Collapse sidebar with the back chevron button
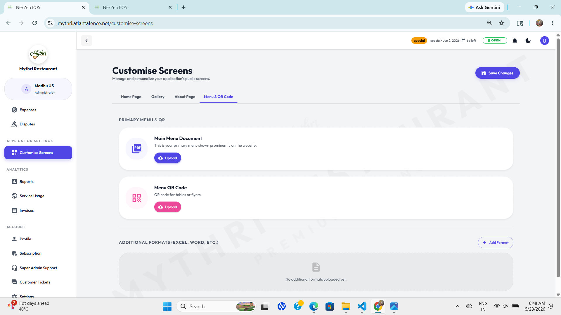The height and width of the screenshot is (315, 561). pos(86,41)
